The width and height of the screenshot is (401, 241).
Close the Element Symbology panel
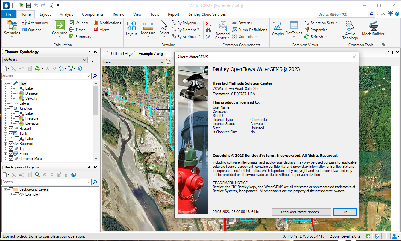pyautogui.click(x=95, y=52)
